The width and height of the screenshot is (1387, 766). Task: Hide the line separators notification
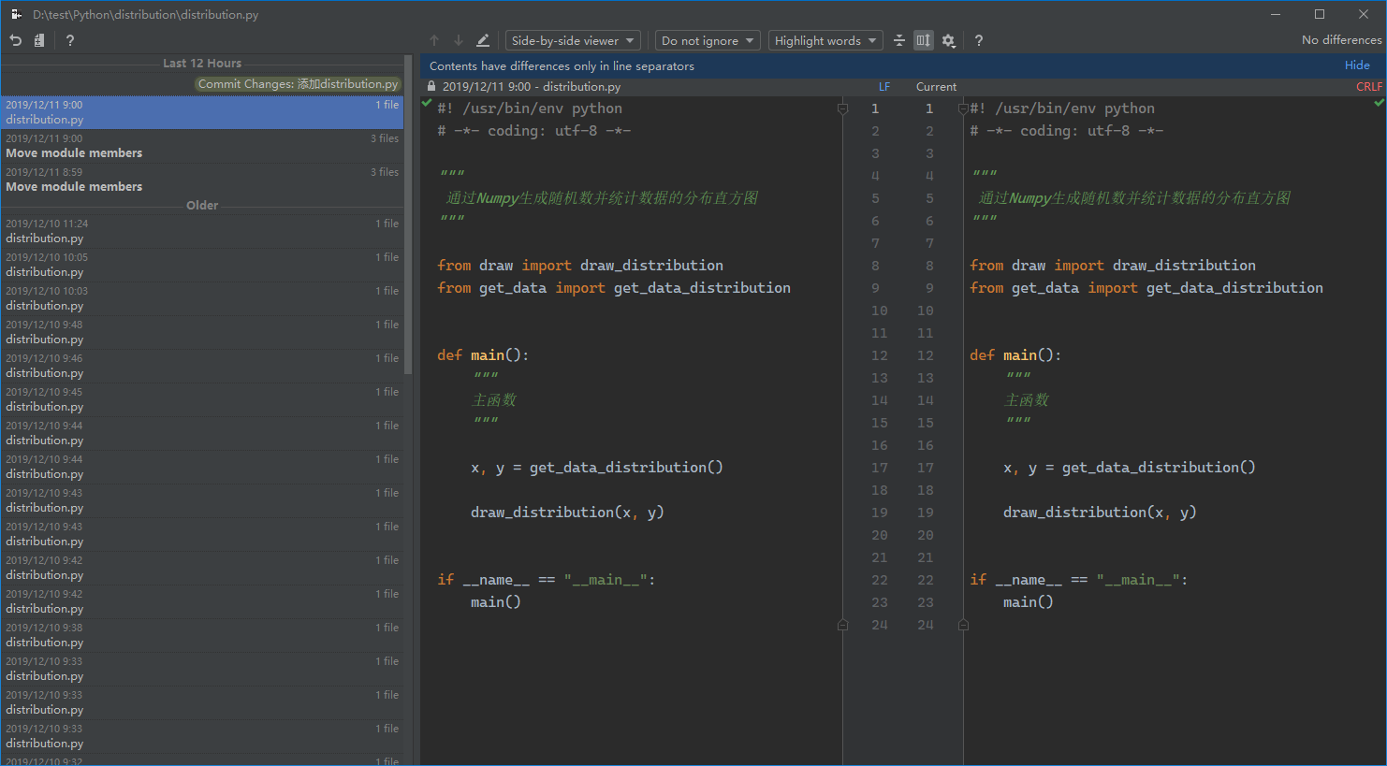point(1357,65)
